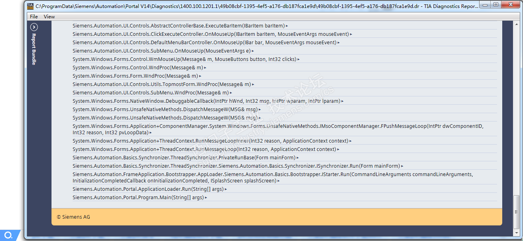
Task: Expand the Control.WndProc frame arrow
Action: pos(205,68)
